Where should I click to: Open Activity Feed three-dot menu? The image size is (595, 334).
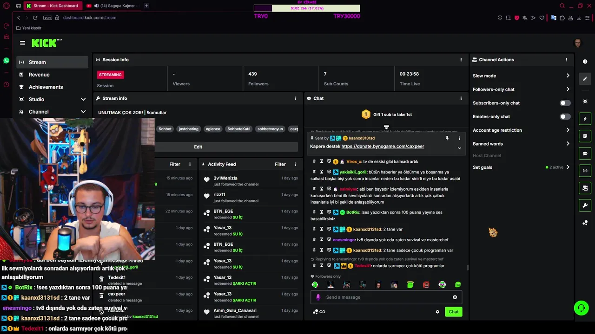point(295,164)
